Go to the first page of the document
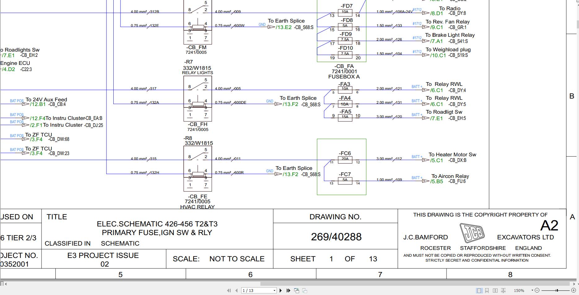The width and height of the screenshot is (579, 295). (x=229, y=290)
